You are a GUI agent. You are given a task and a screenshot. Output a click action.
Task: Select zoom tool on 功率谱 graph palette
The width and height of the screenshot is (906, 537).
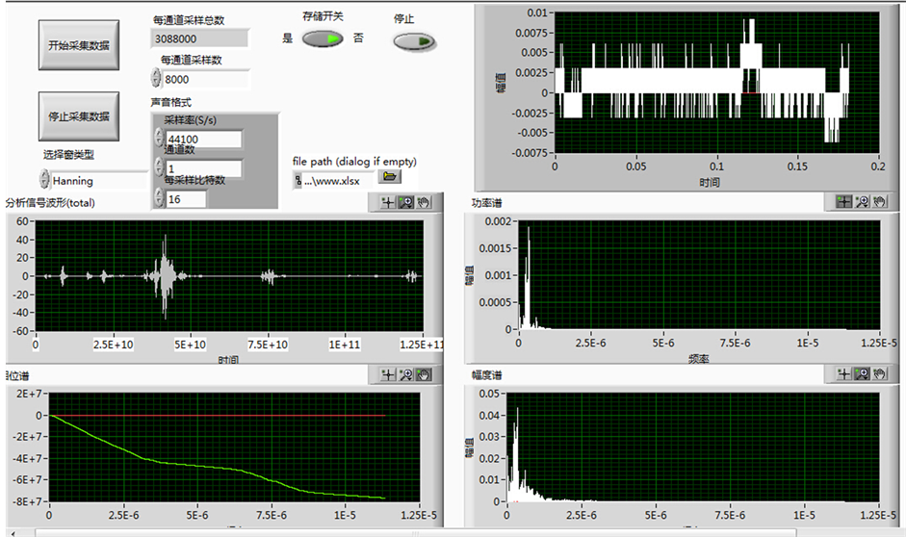[x=861, y=202]
